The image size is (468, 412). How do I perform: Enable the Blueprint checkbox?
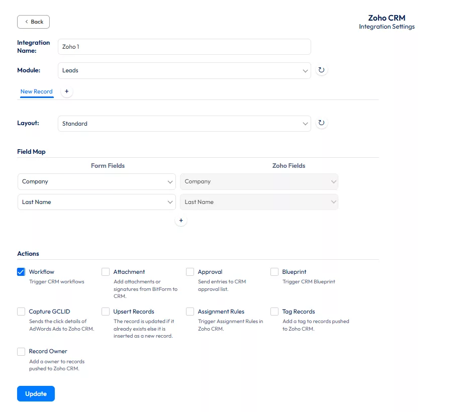click(274, 272)
